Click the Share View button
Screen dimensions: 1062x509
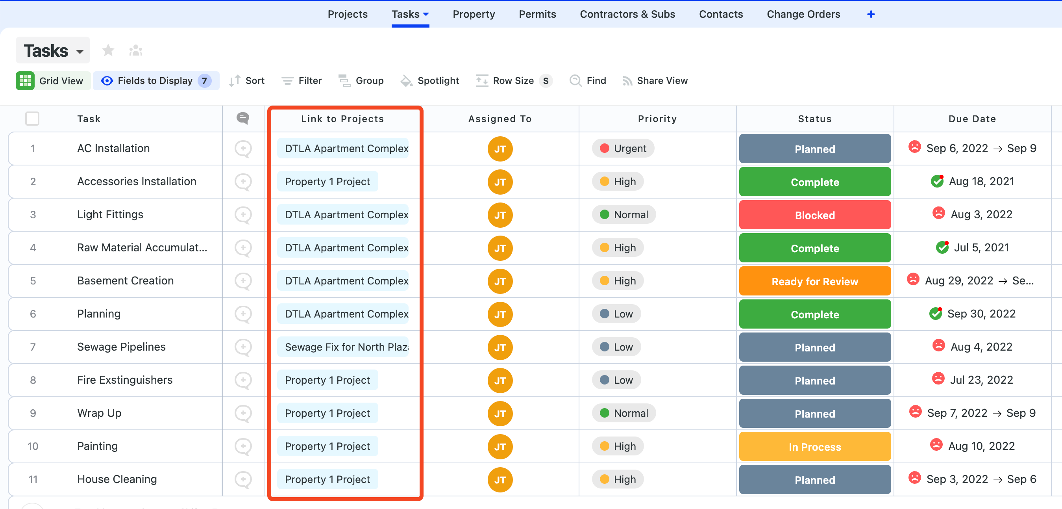(655, 80)
